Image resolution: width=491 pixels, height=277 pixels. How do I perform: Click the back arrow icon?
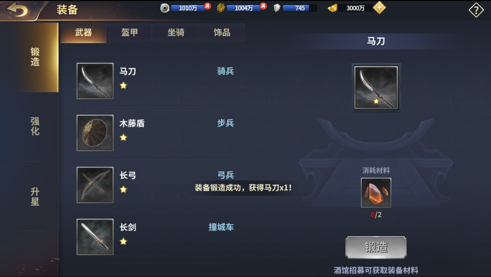click(x=18, y=10)
